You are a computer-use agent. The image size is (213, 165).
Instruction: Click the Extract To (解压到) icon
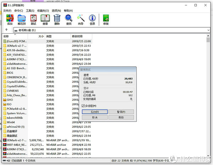point(22,20)
